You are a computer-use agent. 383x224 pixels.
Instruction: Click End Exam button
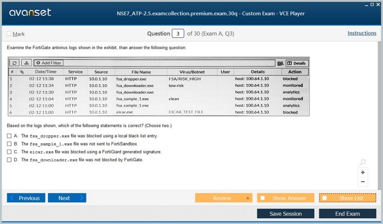[348, 214]
